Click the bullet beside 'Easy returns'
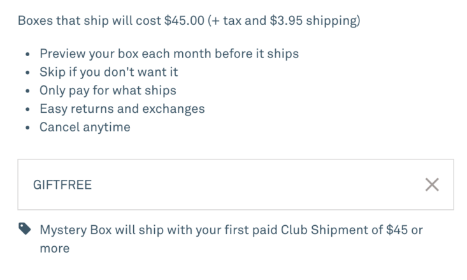The width and height of the screenshot is (467, 280). point(27,109)
